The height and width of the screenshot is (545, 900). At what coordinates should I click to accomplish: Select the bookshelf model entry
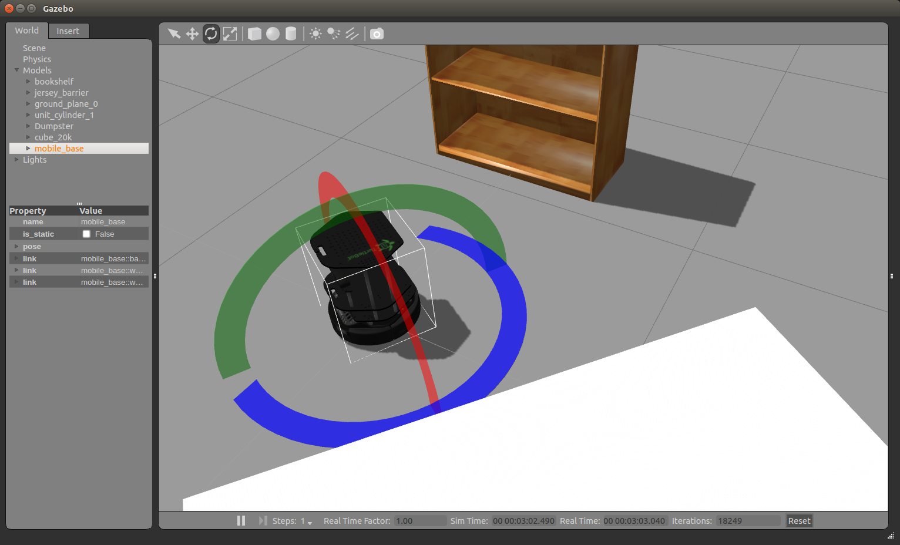(x=54, y=82)
